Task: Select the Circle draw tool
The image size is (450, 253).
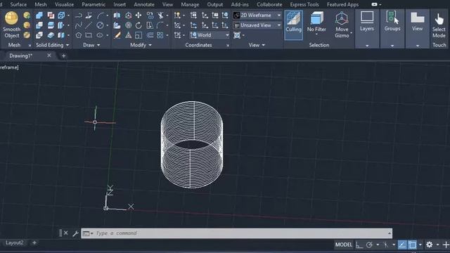Action: click(x=100, y=25)
